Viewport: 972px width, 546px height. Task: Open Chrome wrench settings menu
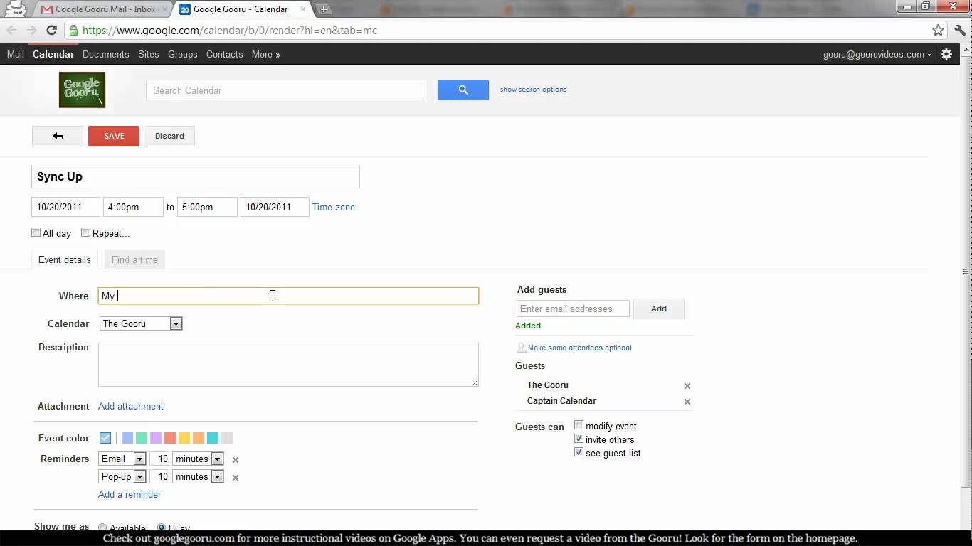[x=960, y=31]
